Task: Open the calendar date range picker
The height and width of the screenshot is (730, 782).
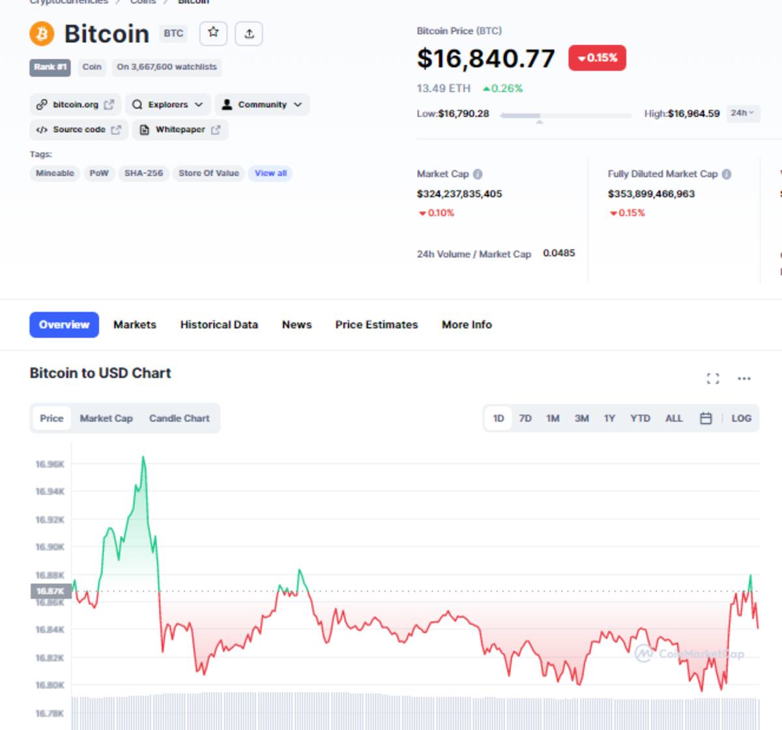Action: (x=706, y=418)
